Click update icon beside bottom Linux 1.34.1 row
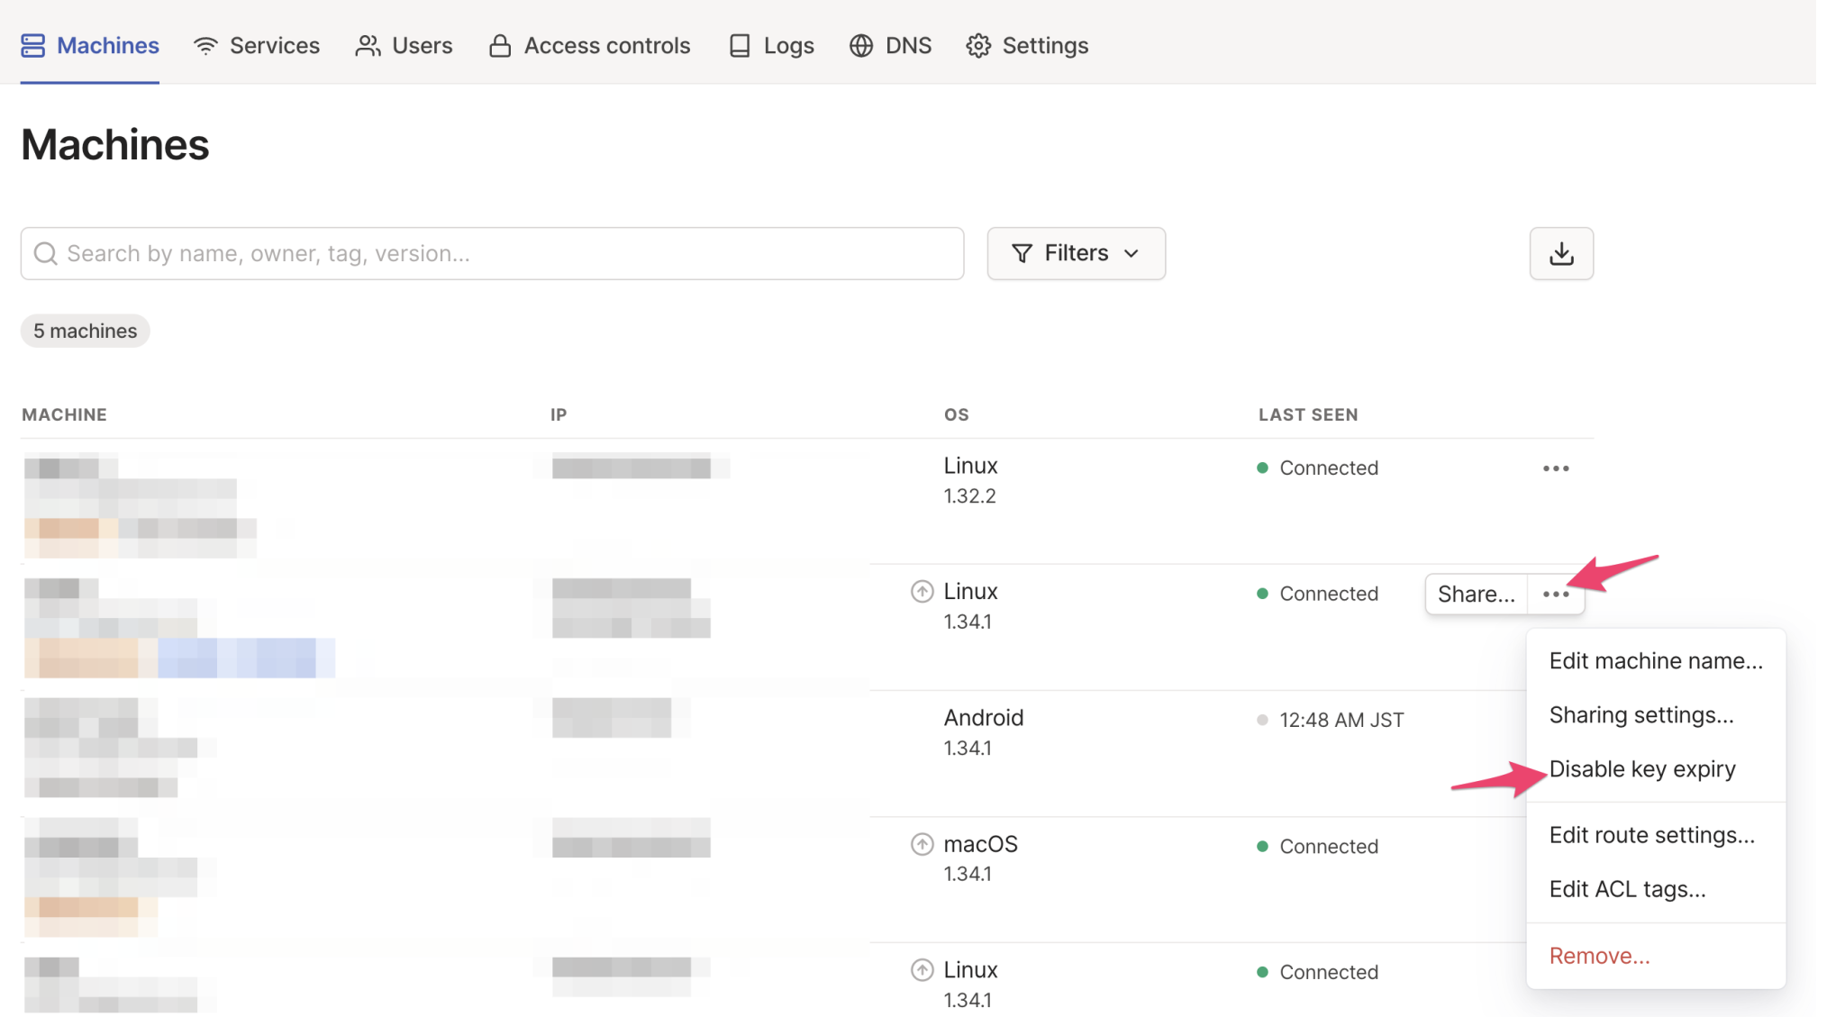This screenshot has height=1017, width=1845. 922,970
